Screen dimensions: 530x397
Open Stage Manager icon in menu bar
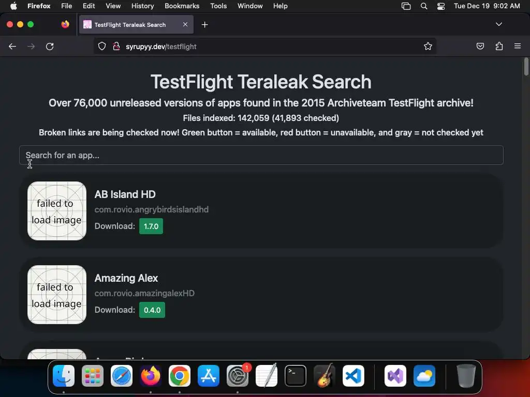coord(406,6)
